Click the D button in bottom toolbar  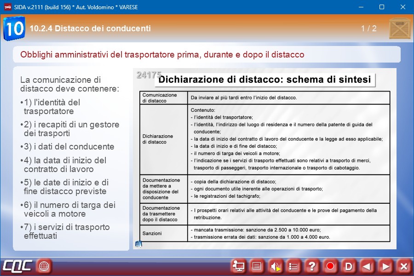[349, 266]
